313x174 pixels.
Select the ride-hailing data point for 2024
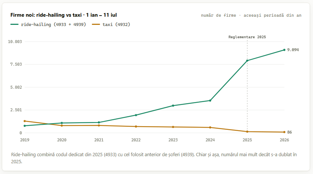coord(210,101)
